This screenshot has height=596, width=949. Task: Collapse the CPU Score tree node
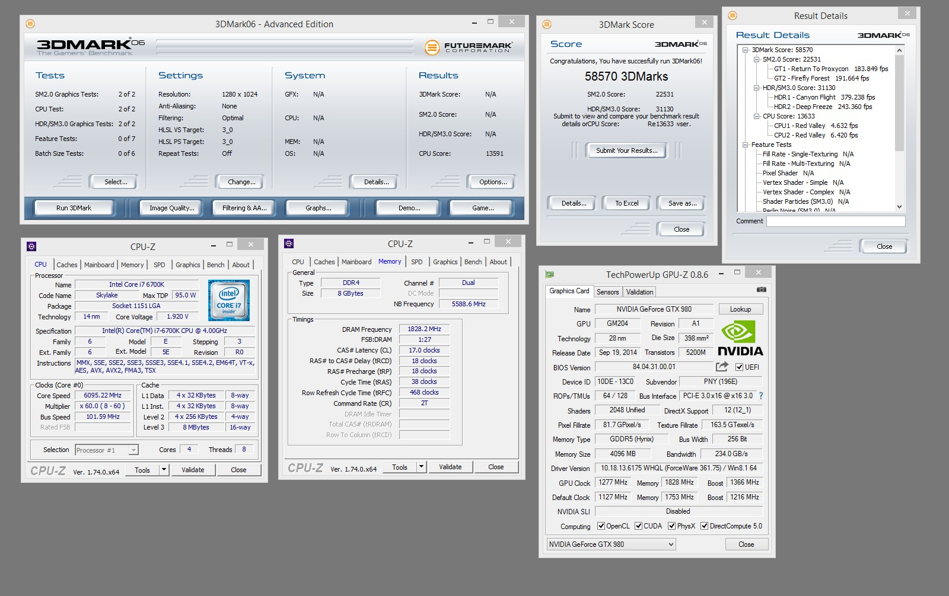tap(757, 116)
